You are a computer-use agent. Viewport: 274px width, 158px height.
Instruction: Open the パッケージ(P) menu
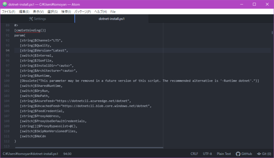click(x=83, y=12)
